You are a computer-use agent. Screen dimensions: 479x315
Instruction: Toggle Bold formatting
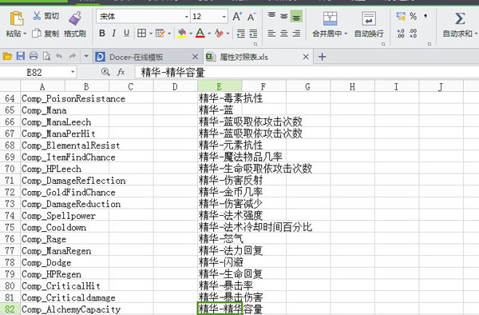pos(102,33)
